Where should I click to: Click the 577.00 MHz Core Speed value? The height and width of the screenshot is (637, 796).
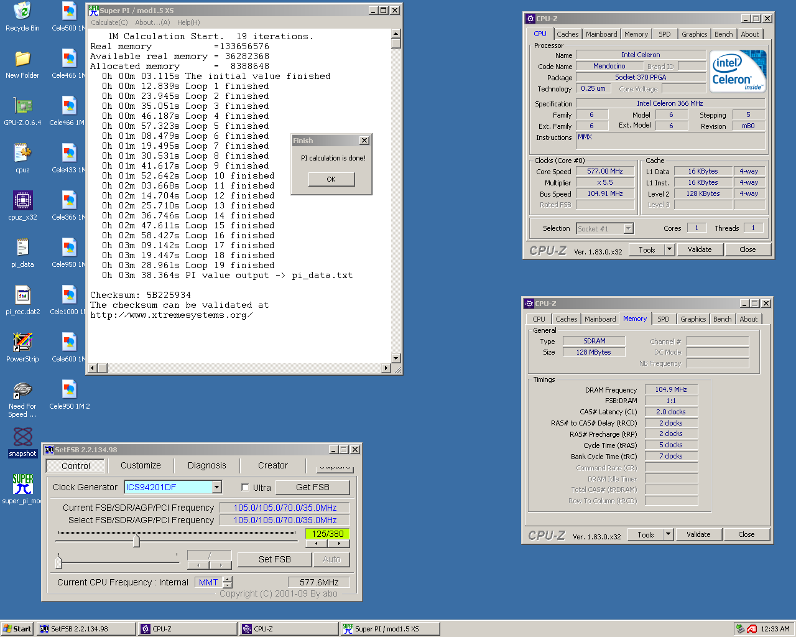pyautogui.click(x=605, y=171)
